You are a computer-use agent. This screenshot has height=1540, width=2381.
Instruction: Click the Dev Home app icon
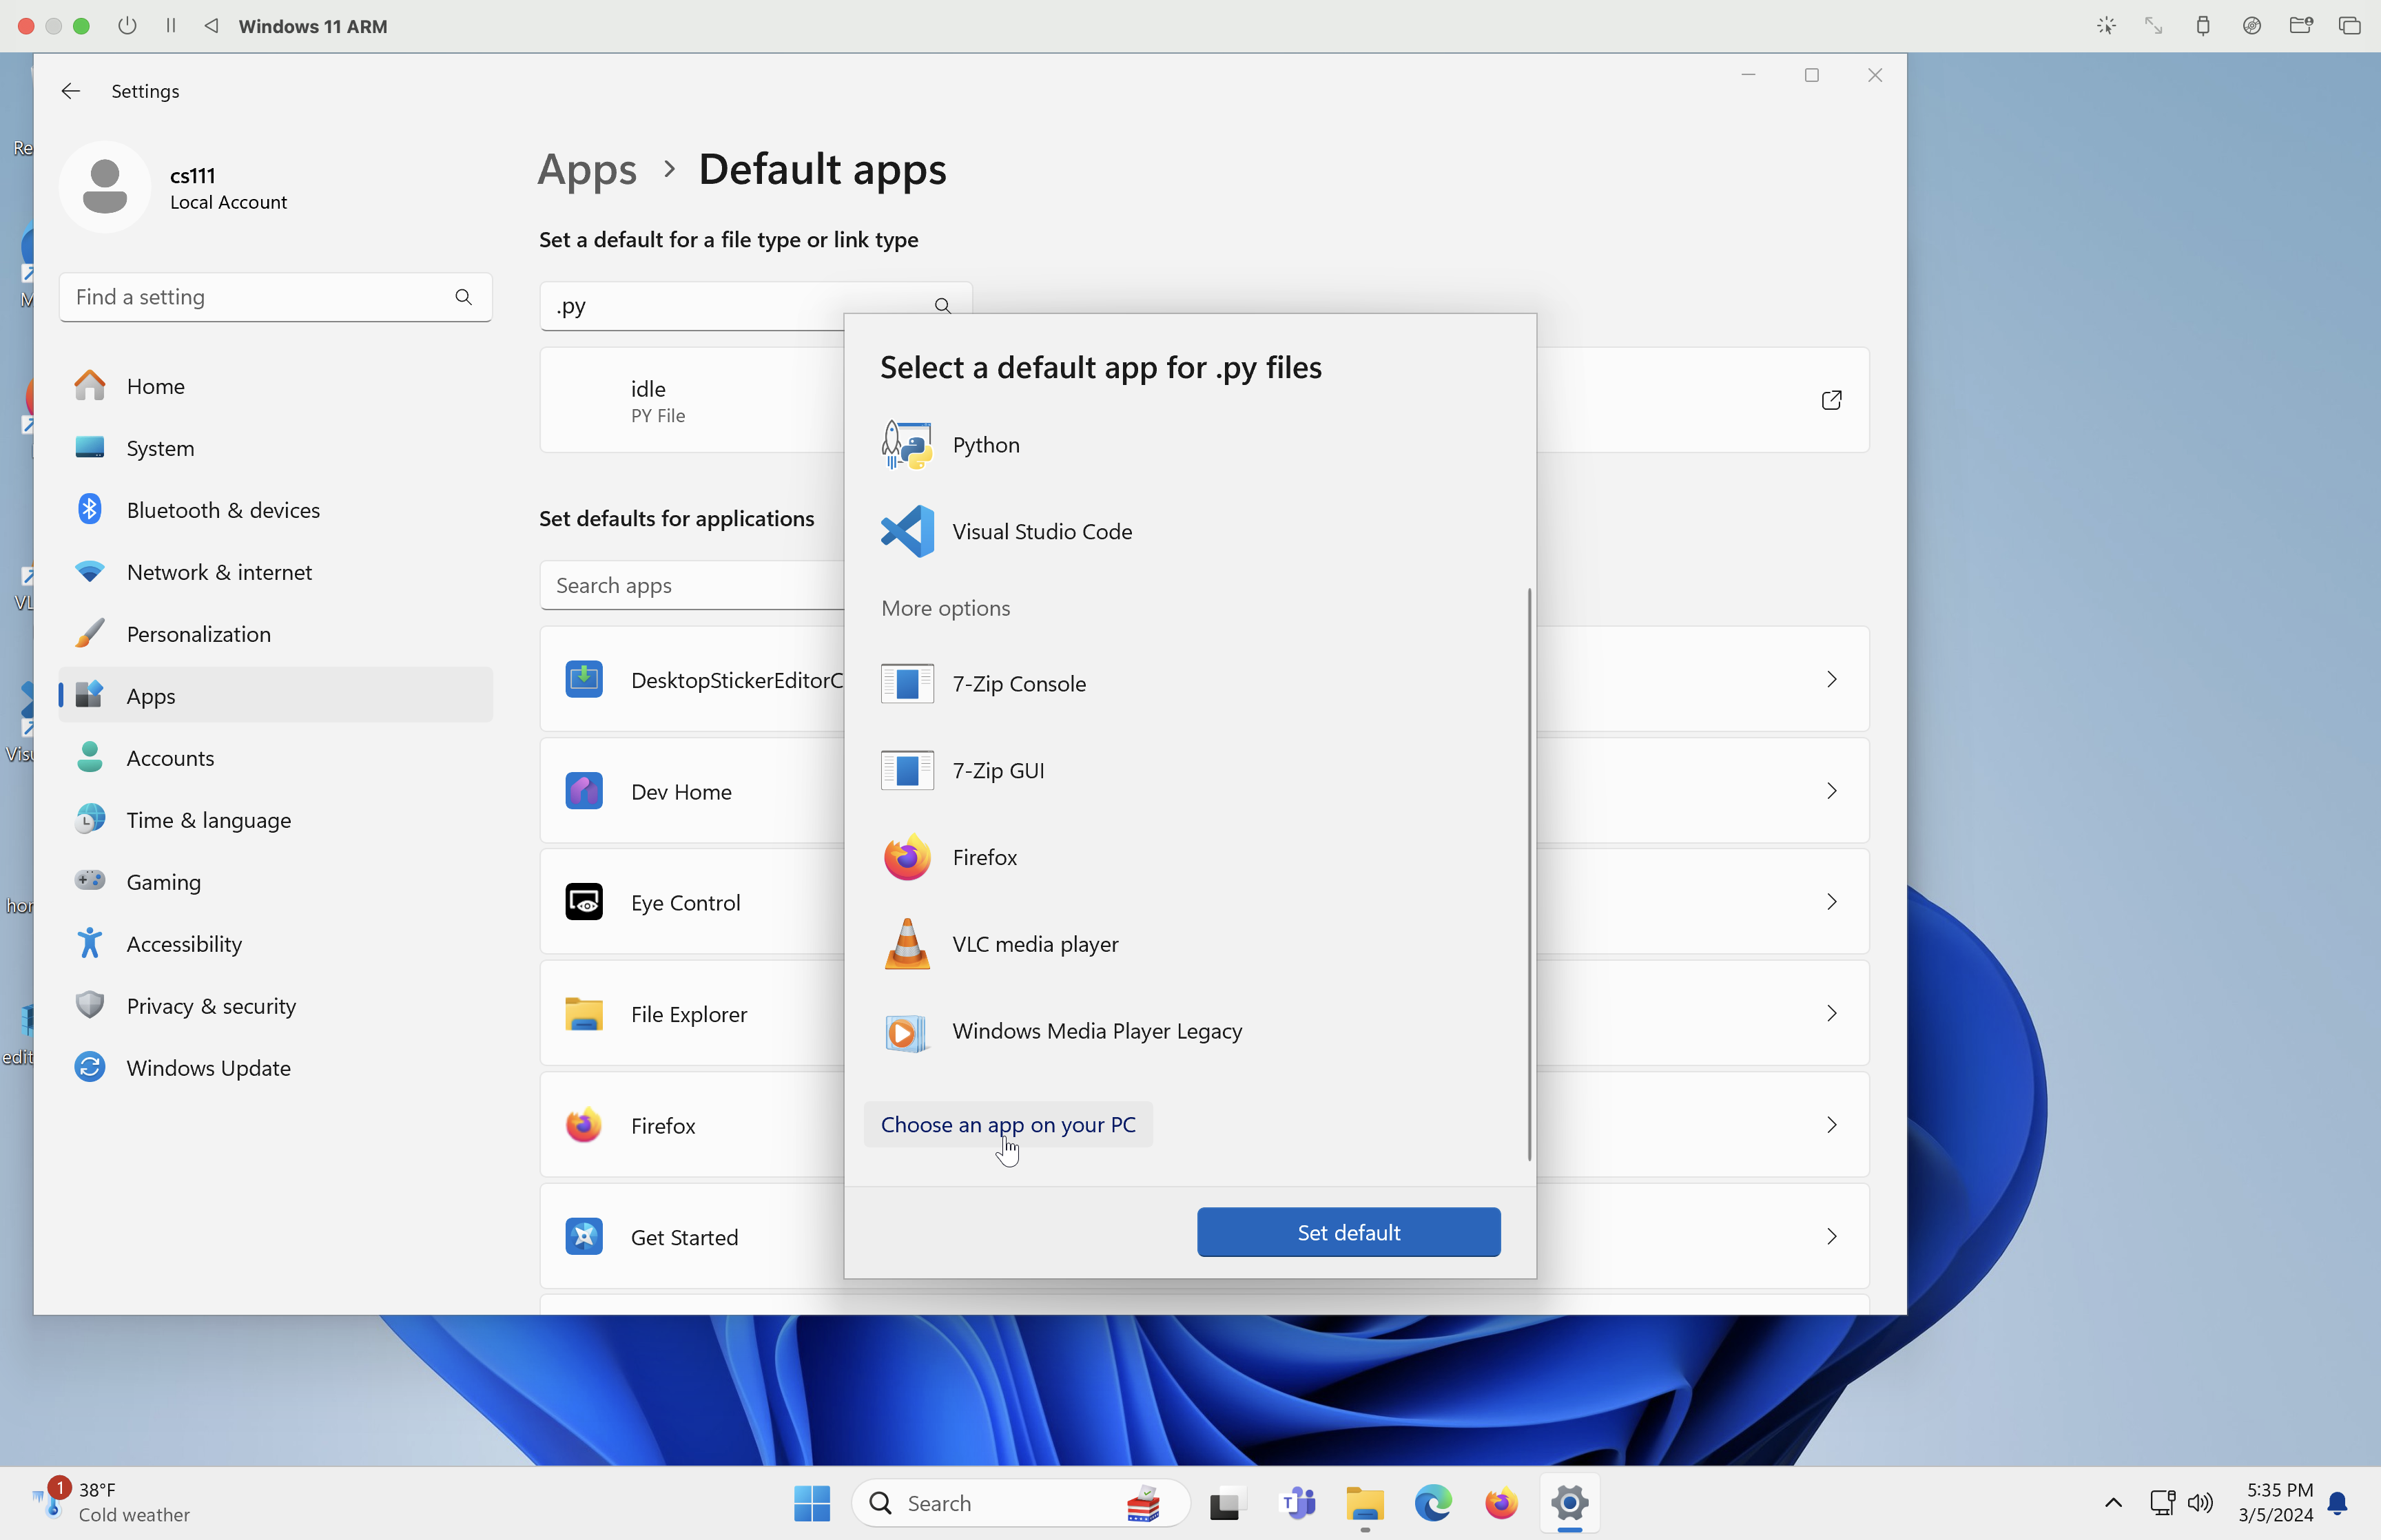click(584, 791)
